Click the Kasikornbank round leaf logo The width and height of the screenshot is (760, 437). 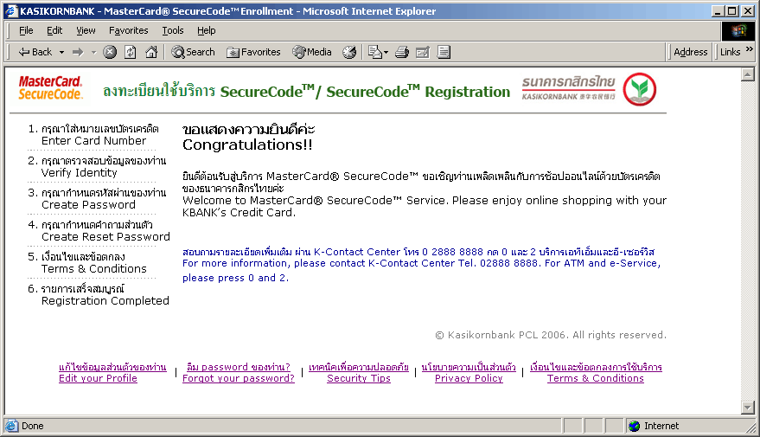[x=639, y=89]
